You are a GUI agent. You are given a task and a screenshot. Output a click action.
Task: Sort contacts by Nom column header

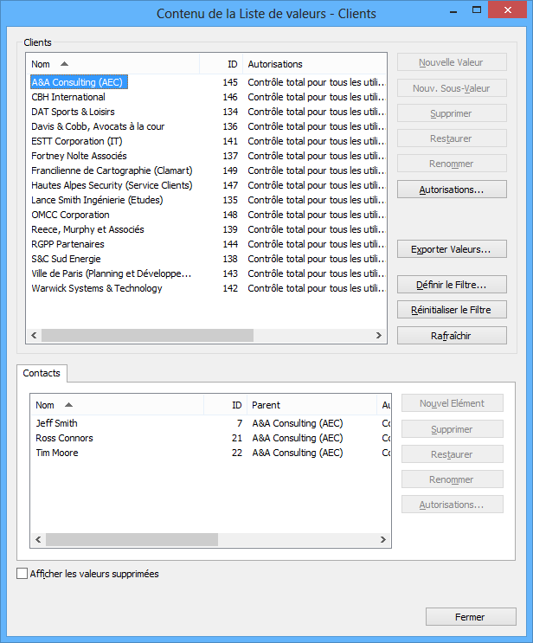click(x=117, y=405)
